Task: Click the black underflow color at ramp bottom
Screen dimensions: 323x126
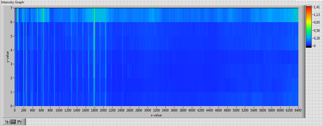Action: [x=309, y=47]
